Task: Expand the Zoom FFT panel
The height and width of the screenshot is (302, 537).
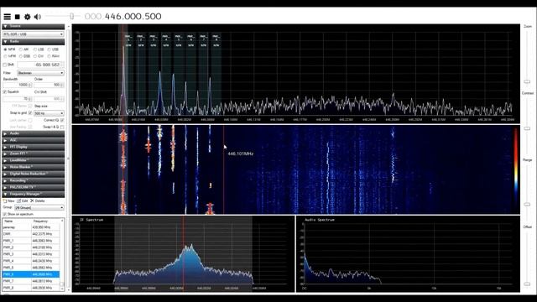Action: (34, 154)
